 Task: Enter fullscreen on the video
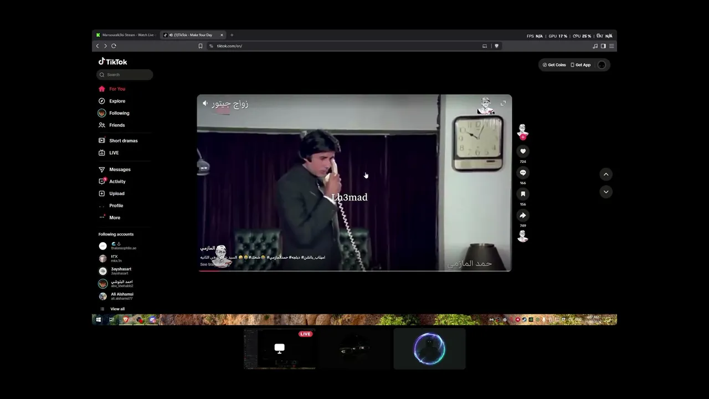click(x=503, y=103)
